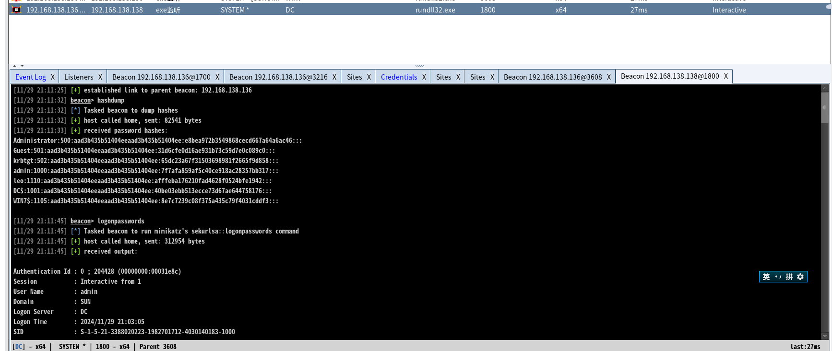832x351 pixels.
Task: Switch IME English mode using the 英 indicator
Action: 766,277
